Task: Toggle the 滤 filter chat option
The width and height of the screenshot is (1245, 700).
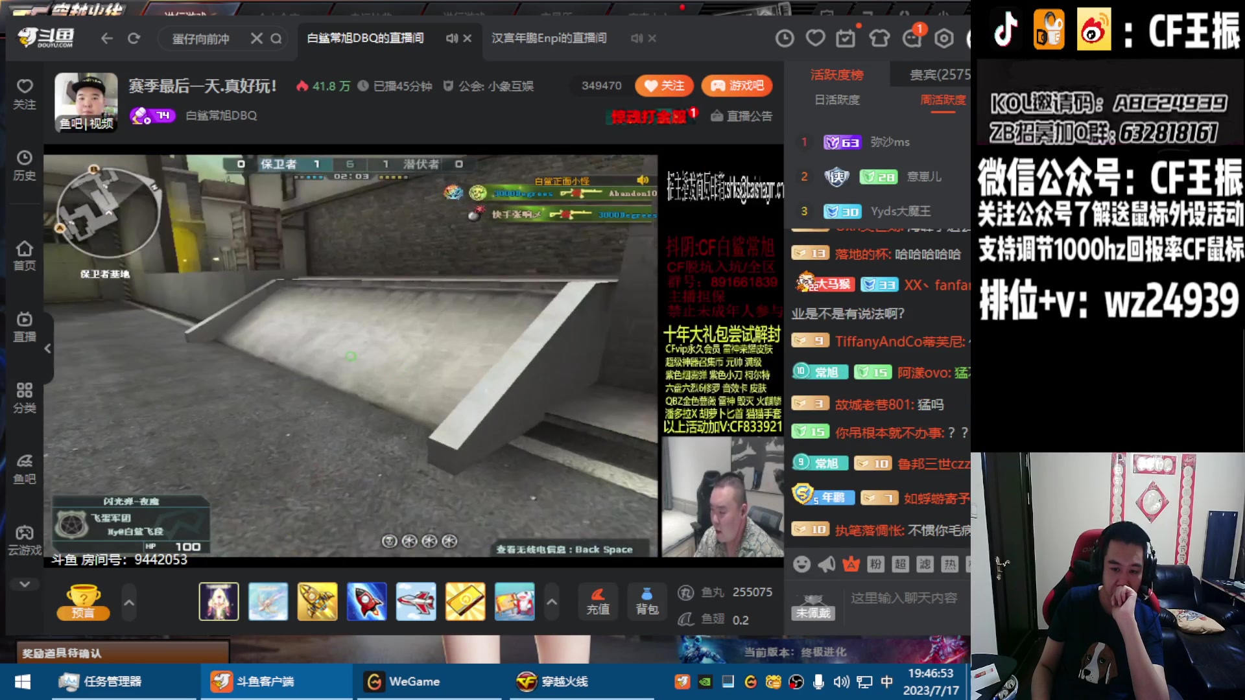Action: click(925, 564)
